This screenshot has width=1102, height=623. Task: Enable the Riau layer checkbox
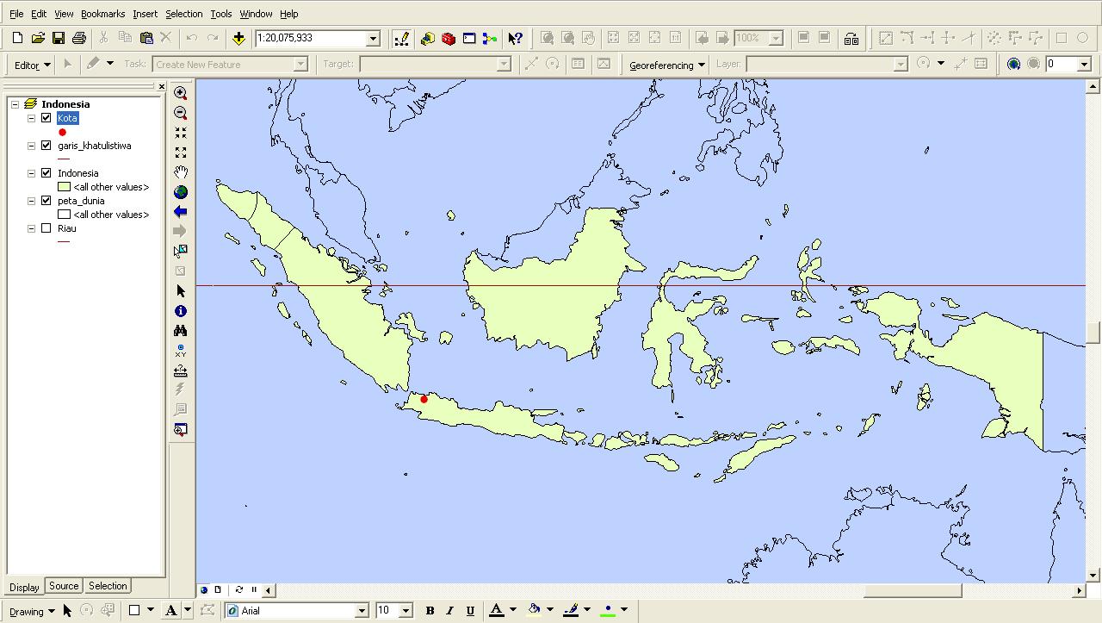46,227
